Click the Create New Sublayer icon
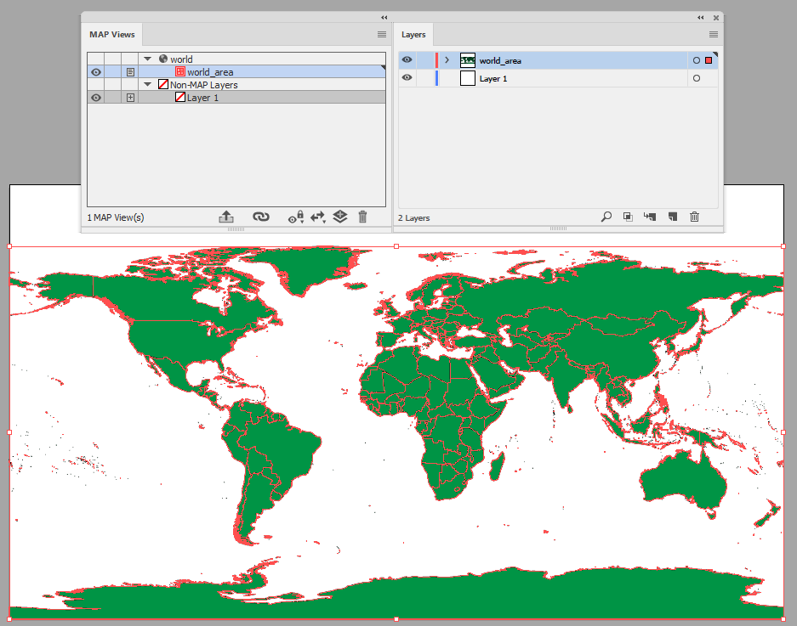 click(650, 217)
